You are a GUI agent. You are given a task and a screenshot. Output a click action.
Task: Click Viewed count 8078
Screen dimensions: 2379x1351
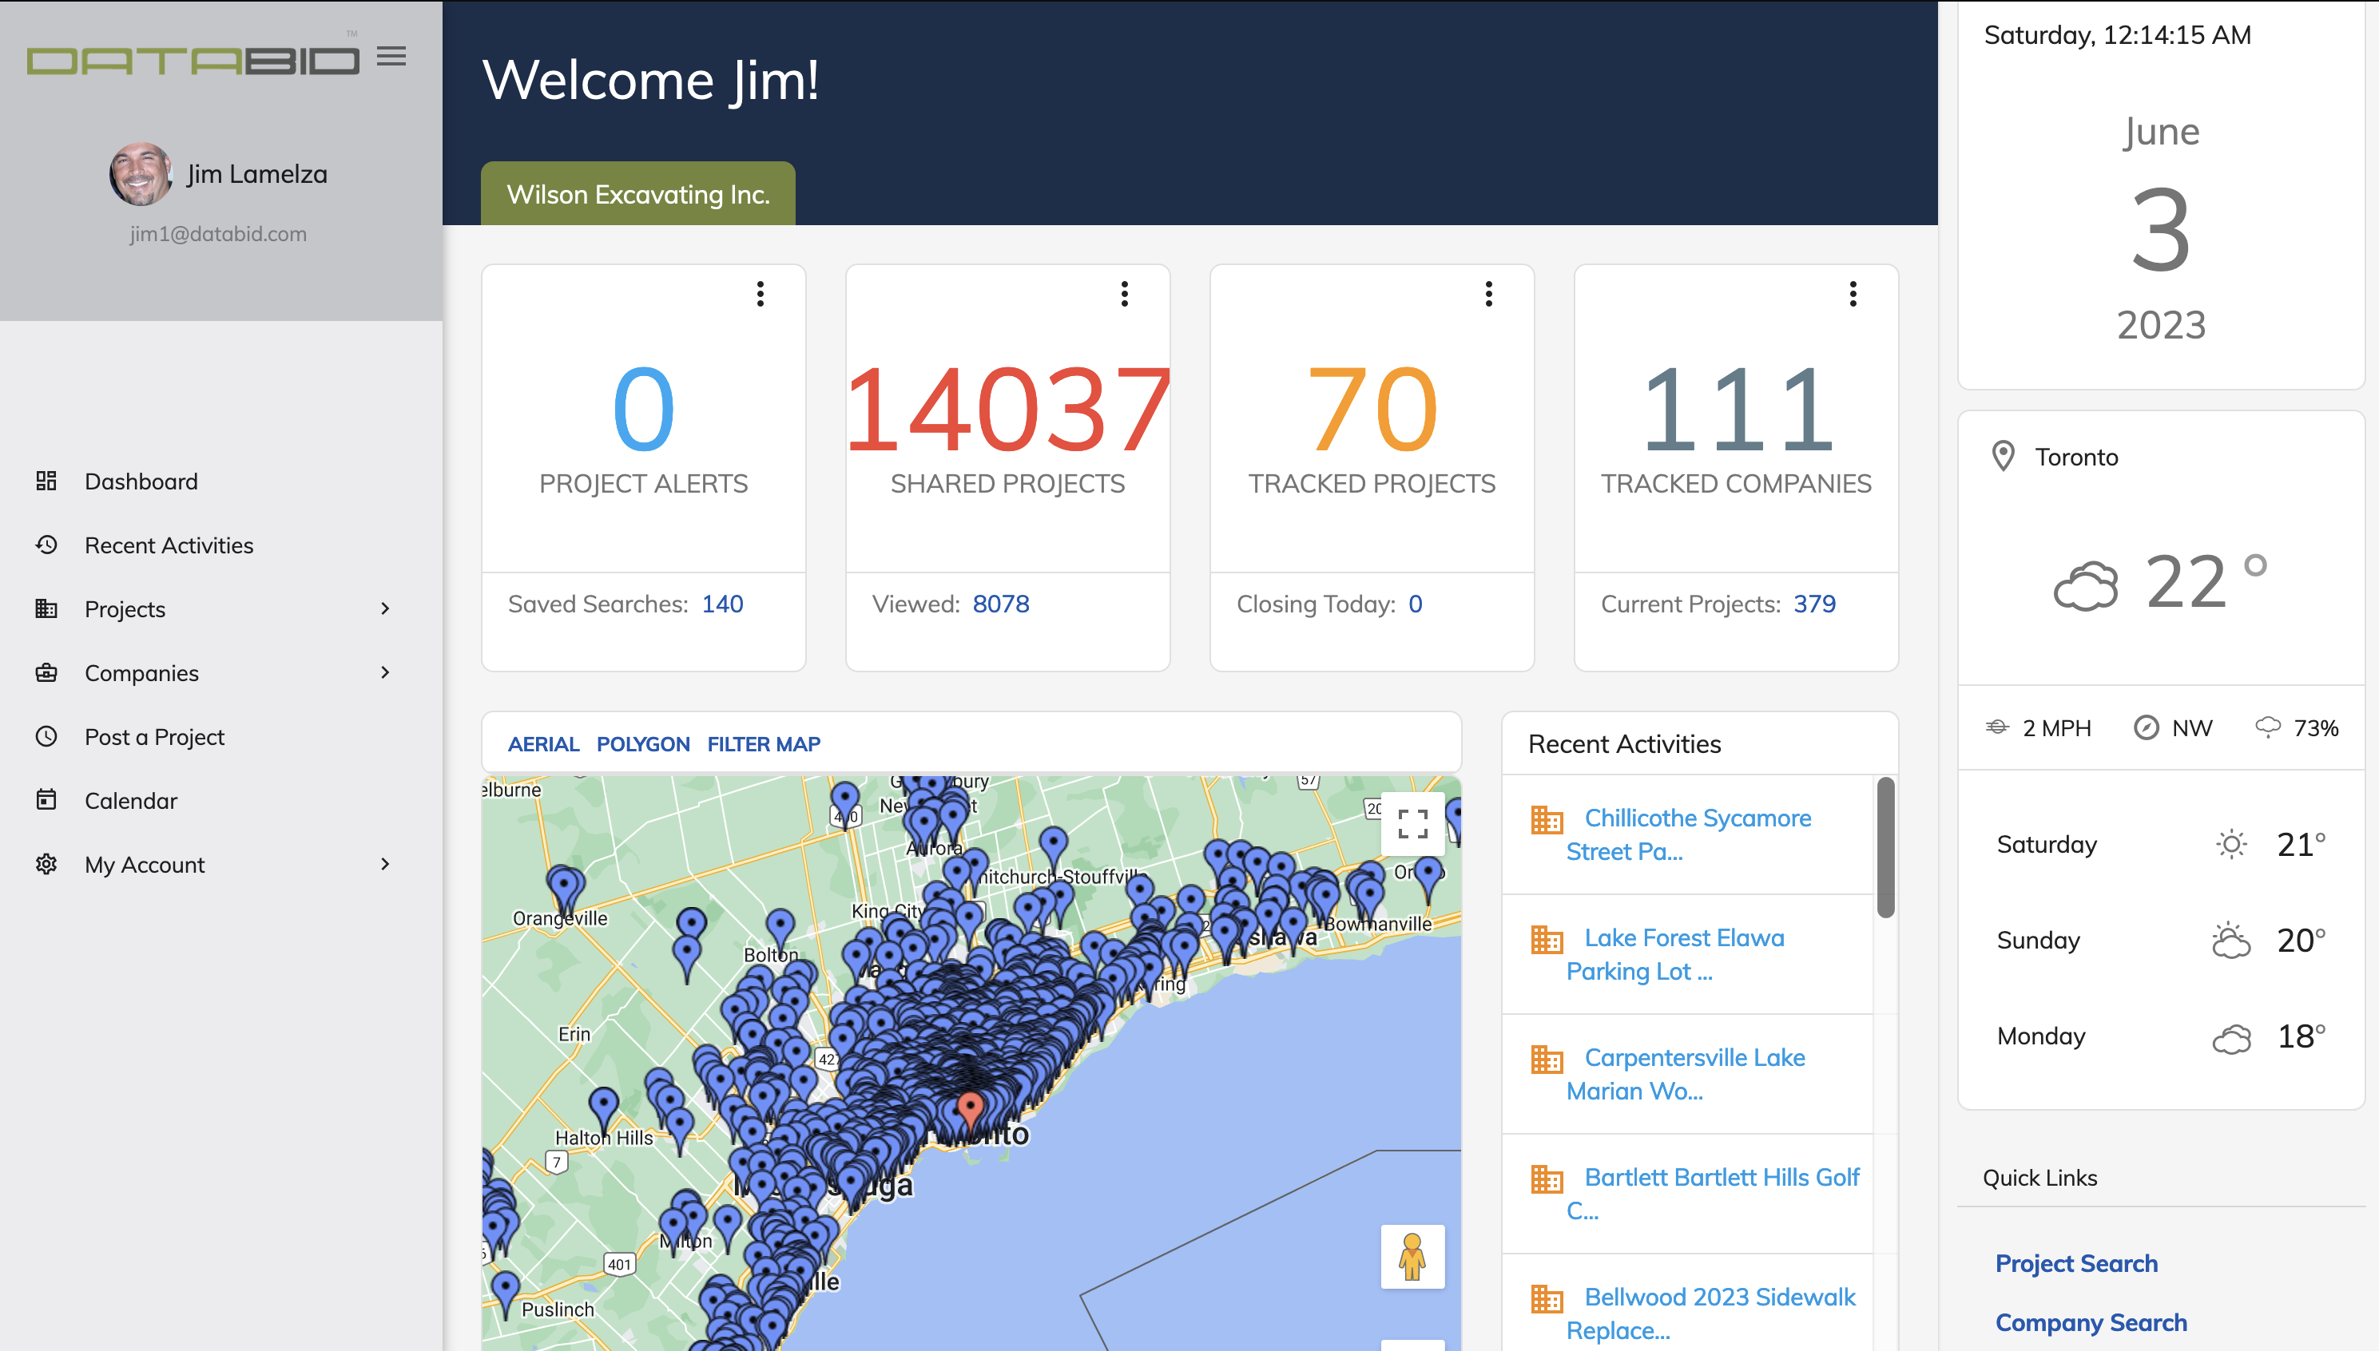pos(1001,604)
